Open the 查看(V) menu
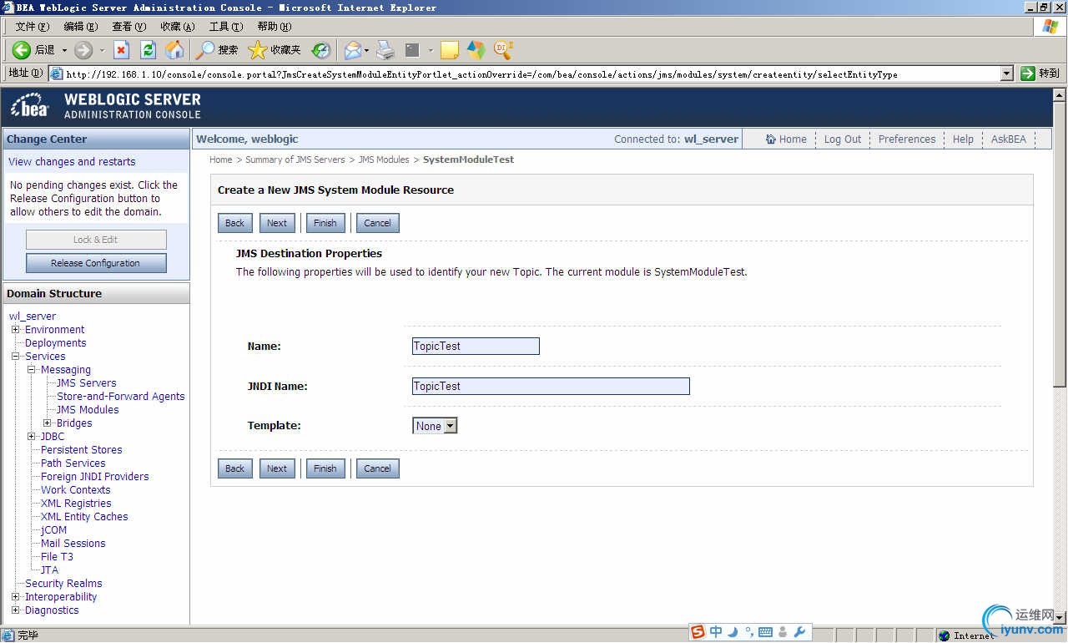Screen dimensions: 1068x643 tap(128, 27)
